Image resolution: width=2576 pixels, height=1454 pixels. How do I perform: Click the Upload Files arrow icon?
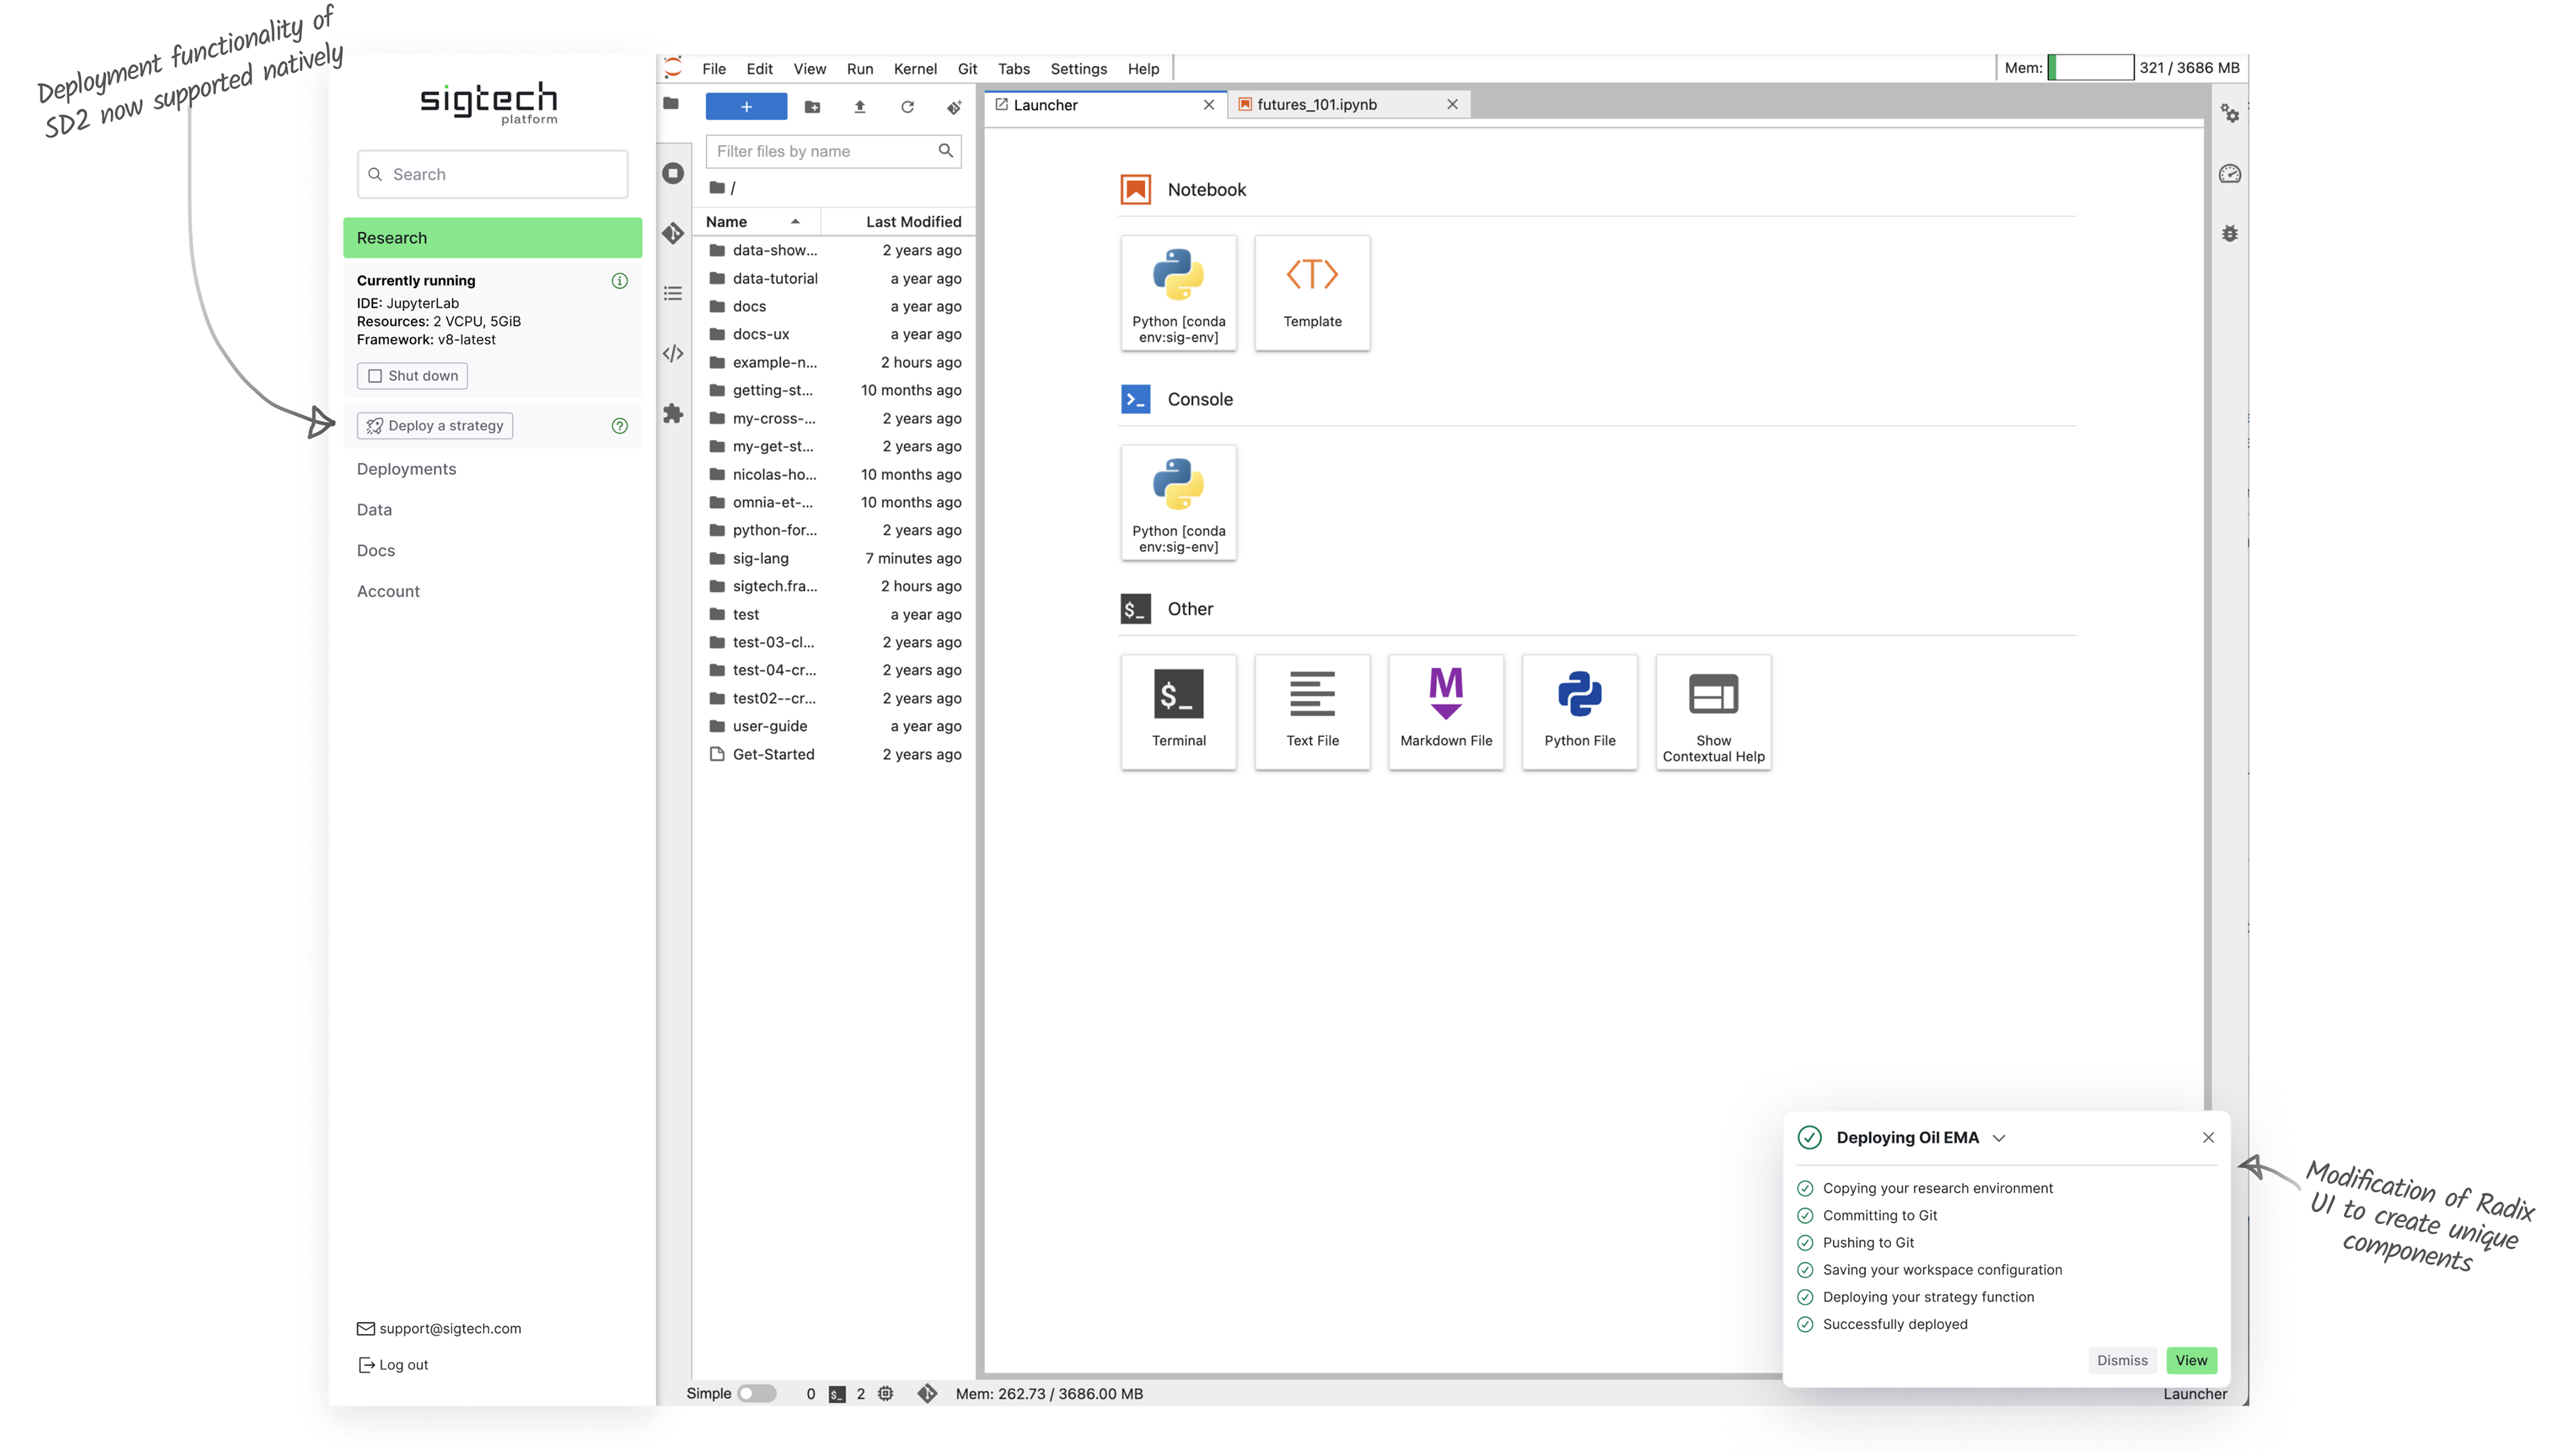[859, 107]
